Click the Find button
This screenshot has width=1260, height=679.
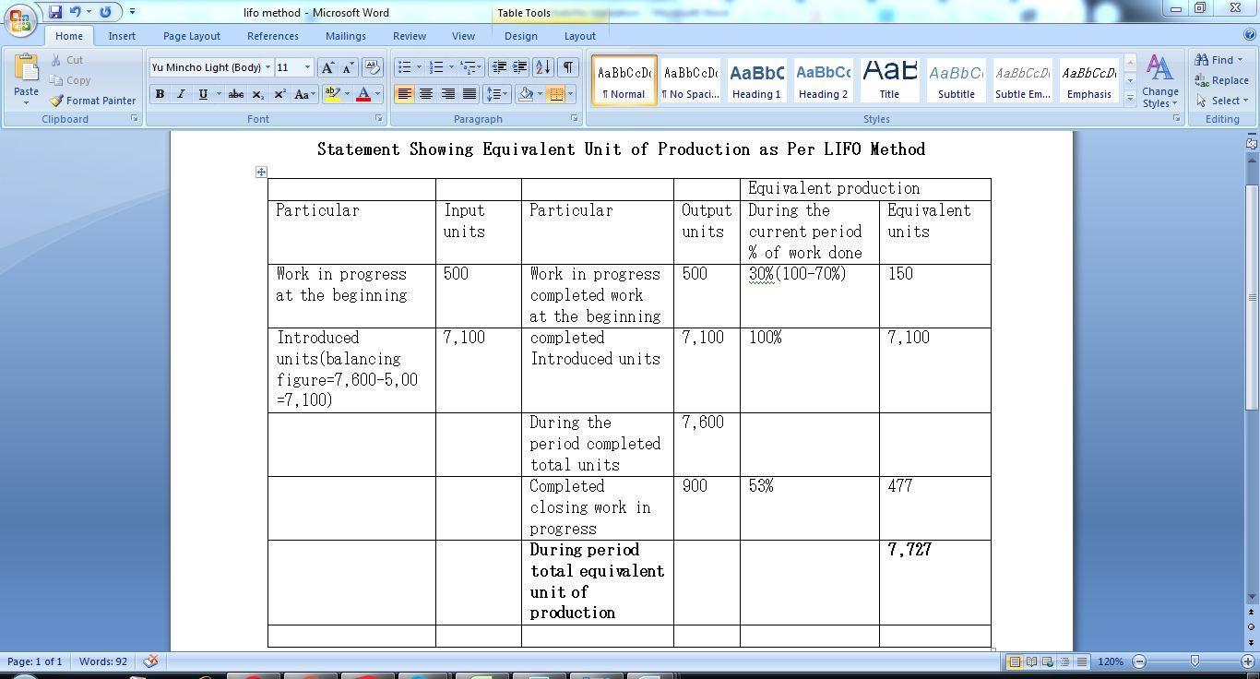(x=1219, y=60)
